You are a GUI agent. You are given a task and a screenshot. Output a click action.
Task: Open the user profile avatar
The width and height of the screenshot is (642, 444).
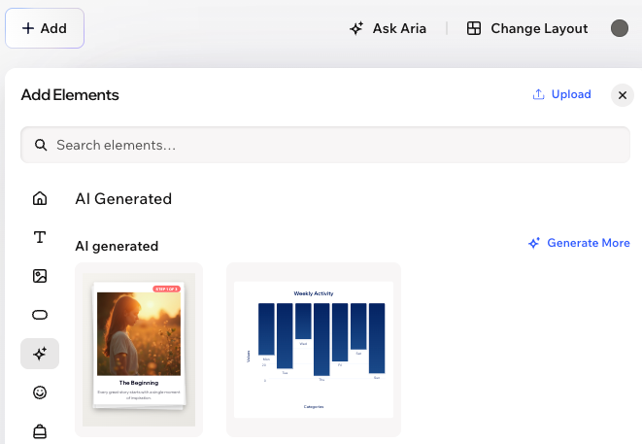pos(620,28)
